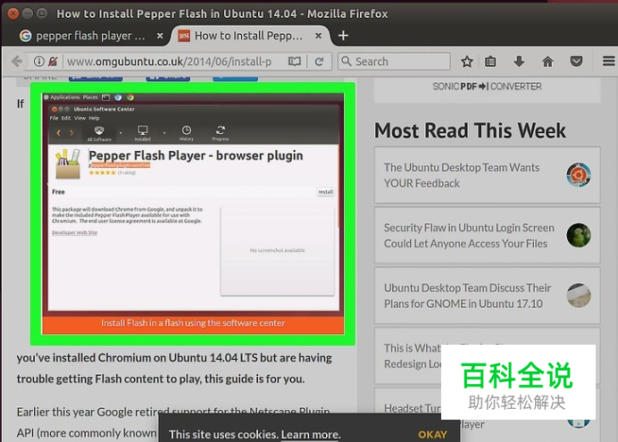Click the Most Read This Week heading
Image resolution: width=618 pixels, height=442 pixels.
(470, 130)
